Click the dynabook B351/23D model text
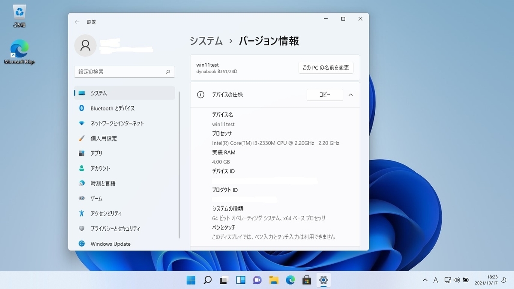514x289 pixels. [x=217, y=72]
